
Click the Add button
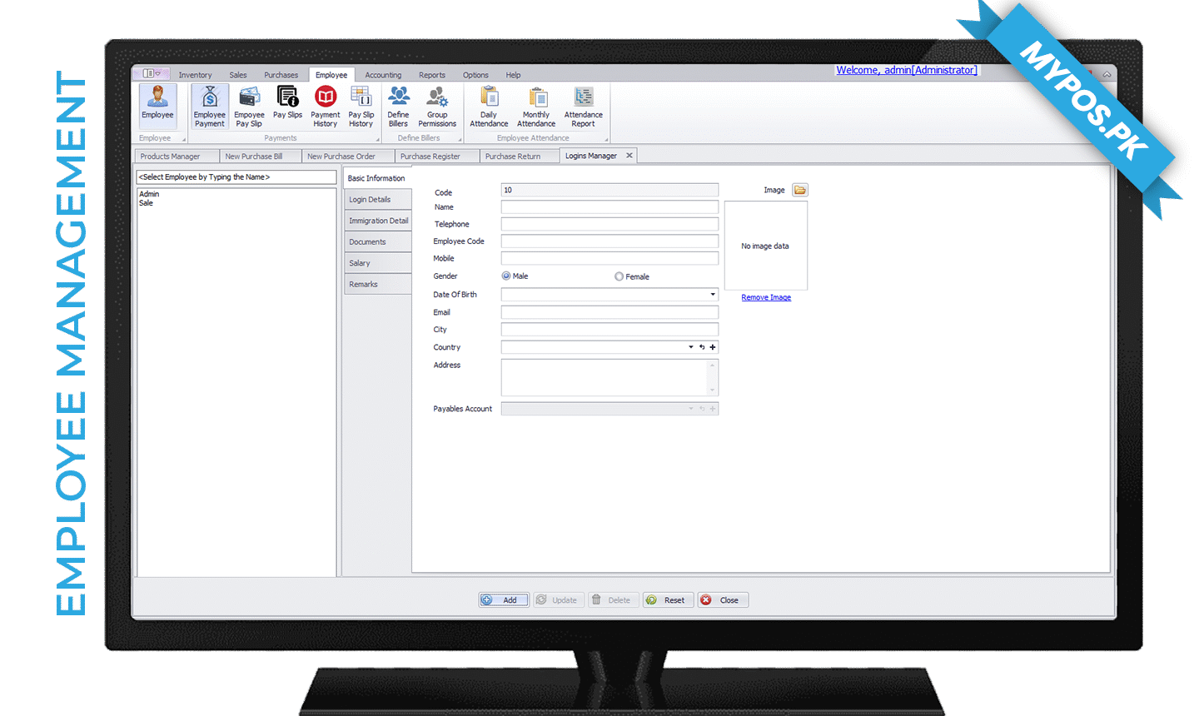point(504,600)
